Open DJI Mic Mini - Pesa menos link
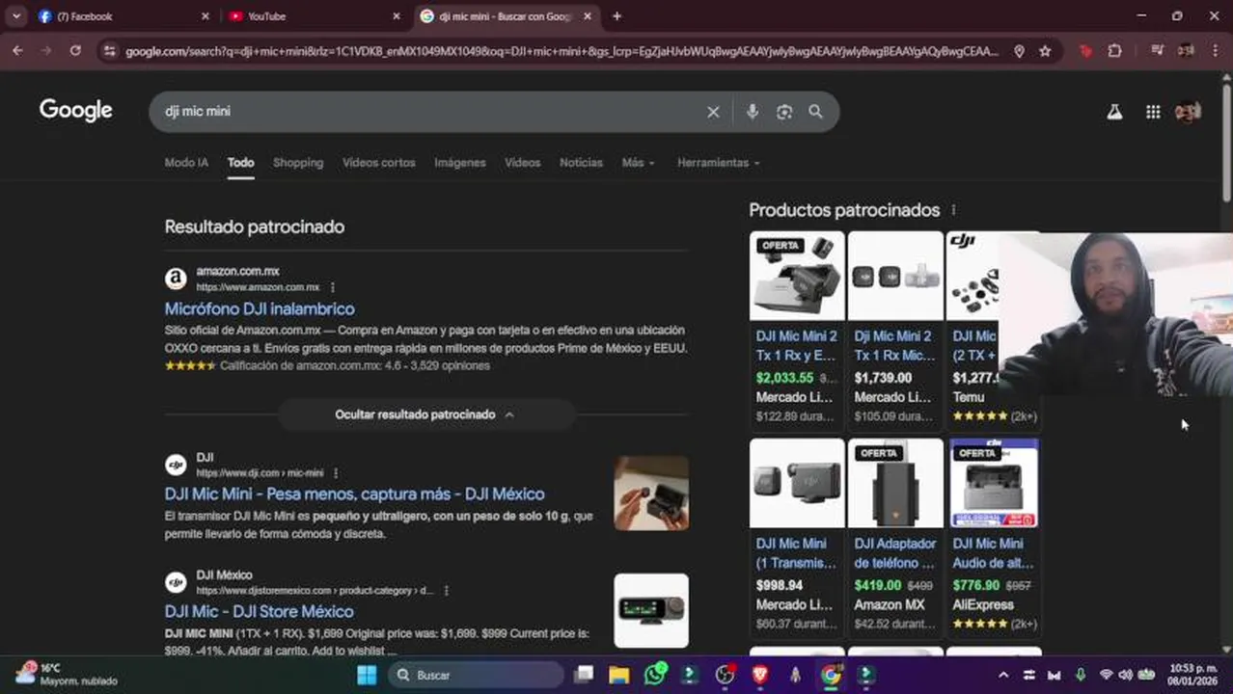 [354, 494]
